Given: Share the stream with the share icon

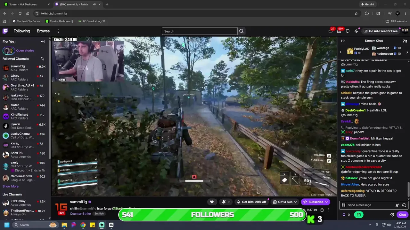Looking at the screenshot, I should pyautogui.click(x=322, y=210).
